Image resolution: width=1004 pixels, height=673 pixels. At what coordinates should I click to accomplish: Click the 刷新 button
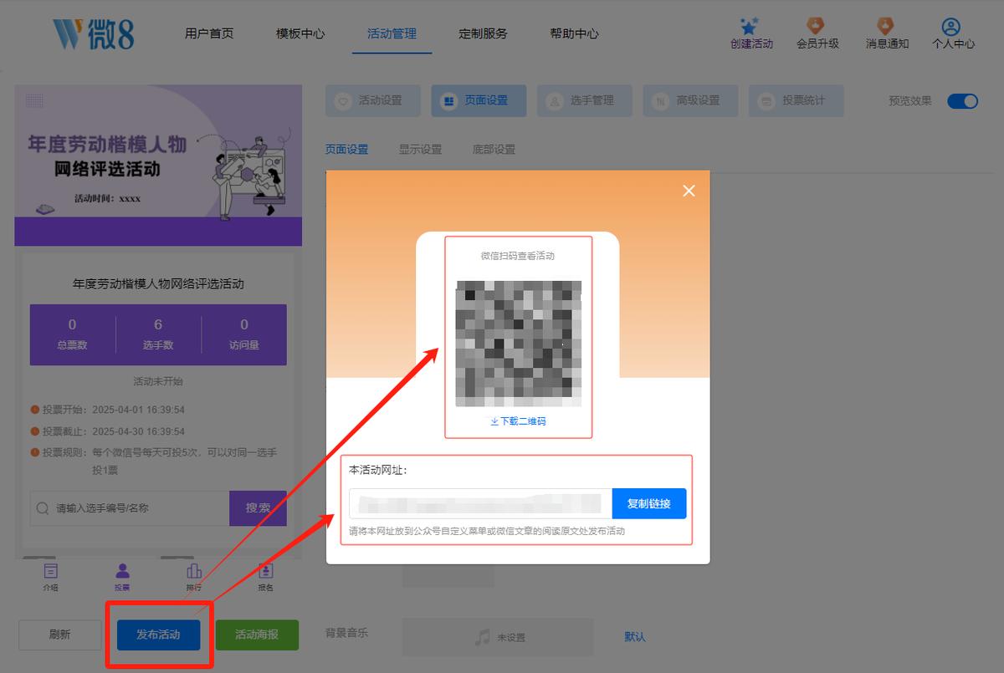(59, 635)
